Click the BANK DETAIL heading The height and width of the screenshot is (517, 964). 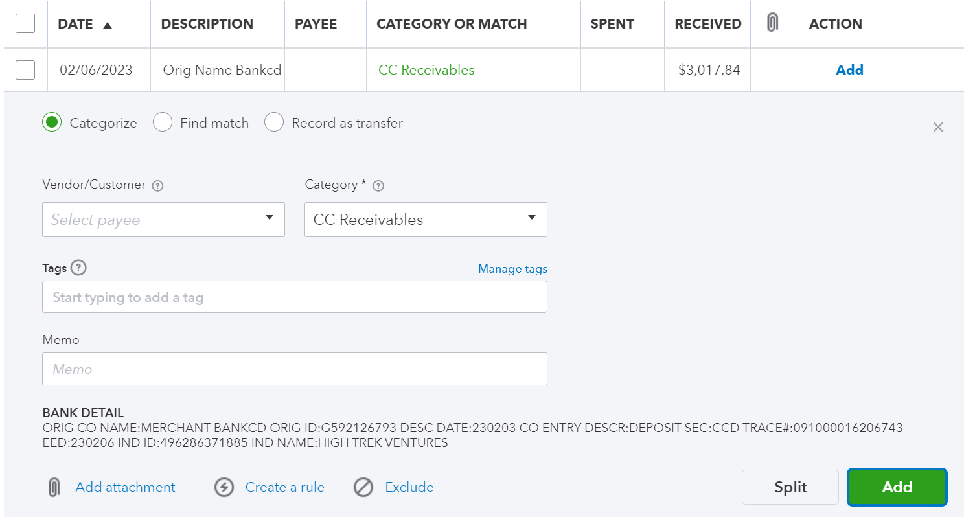coord(83,413)
